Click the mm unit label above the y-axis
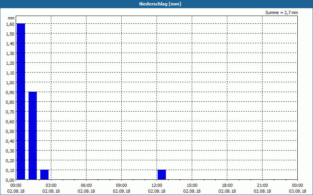Image resolution: width=313 pixels, height=195 pixels. coord(11,18)
